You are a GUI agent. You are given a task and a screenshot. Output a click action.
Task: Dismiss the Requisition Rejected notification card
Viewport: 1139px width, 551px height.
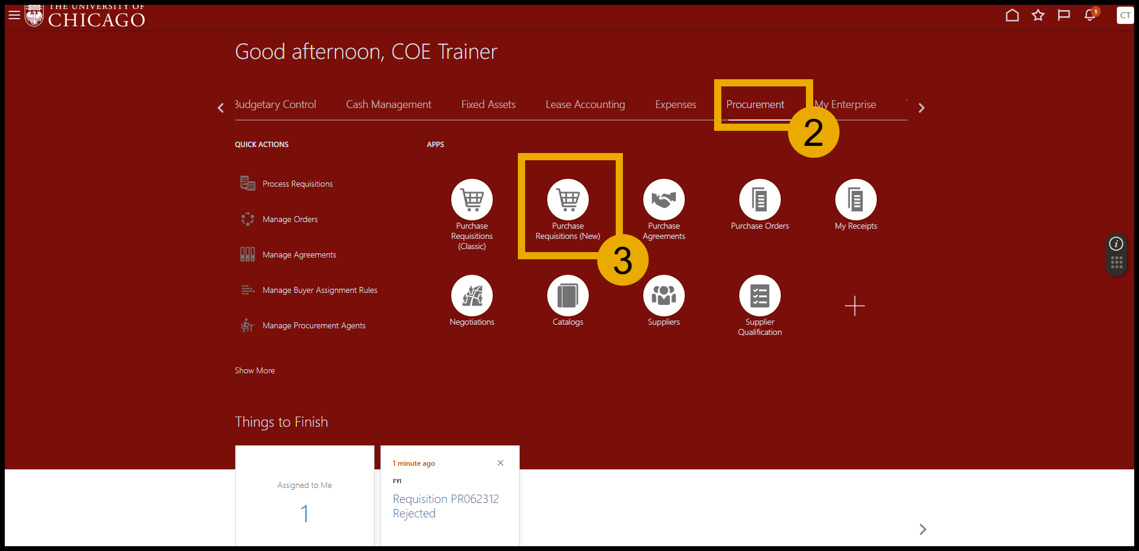click(500, 463)
